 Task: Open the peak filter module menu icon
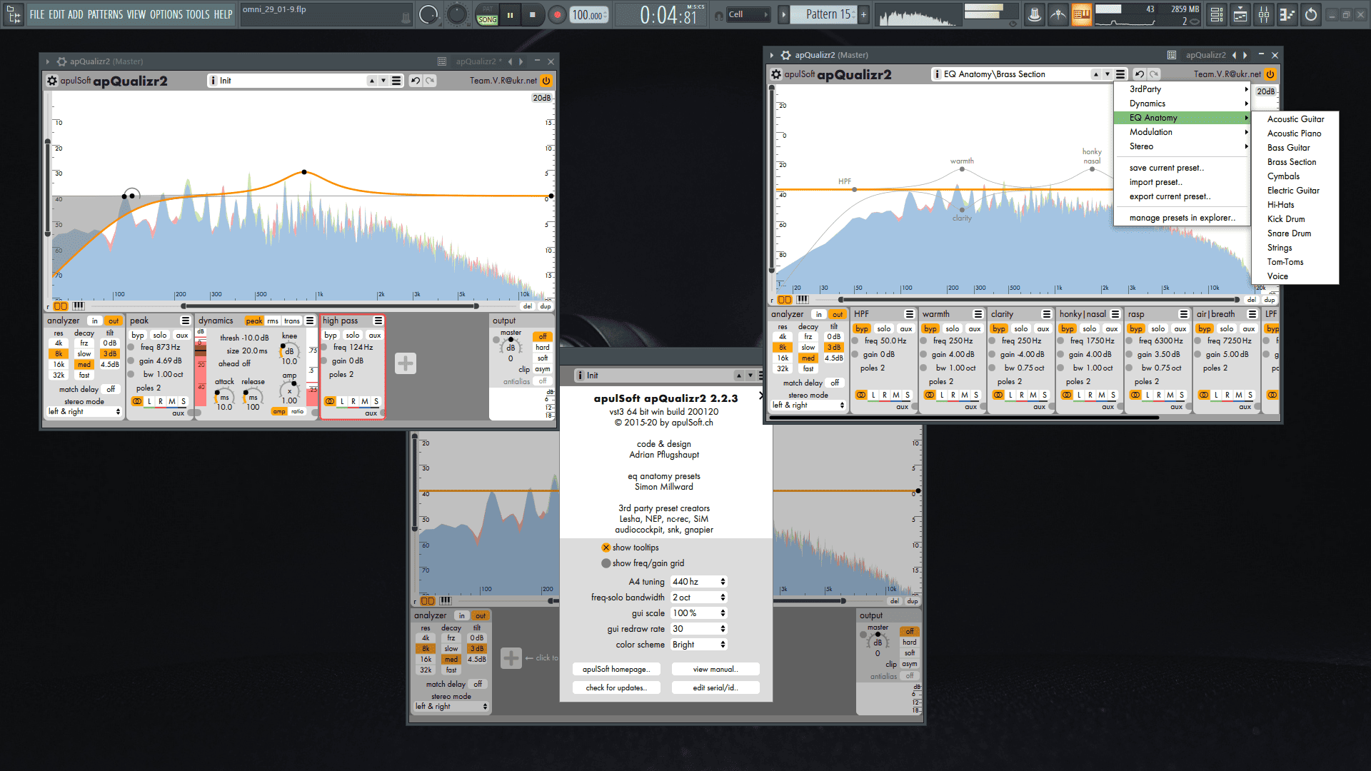(x=186, y=321)
